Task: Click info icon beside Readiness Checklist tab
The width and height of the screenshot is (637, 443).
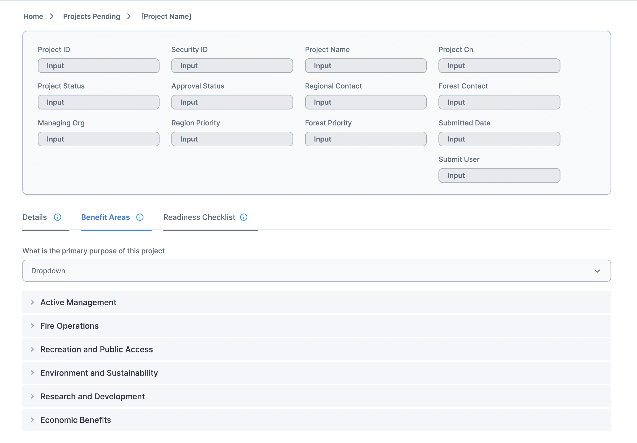Action: click(244, 217)
